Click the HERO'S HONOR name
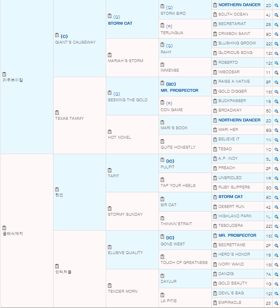The height and width of the screenshot is (308, 280). pyautogui.click(x=234, y=254)
